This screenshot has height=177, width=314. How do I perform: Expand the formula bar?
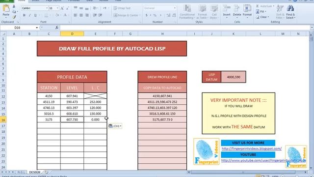pyautogui.click(x=312, y=28)
